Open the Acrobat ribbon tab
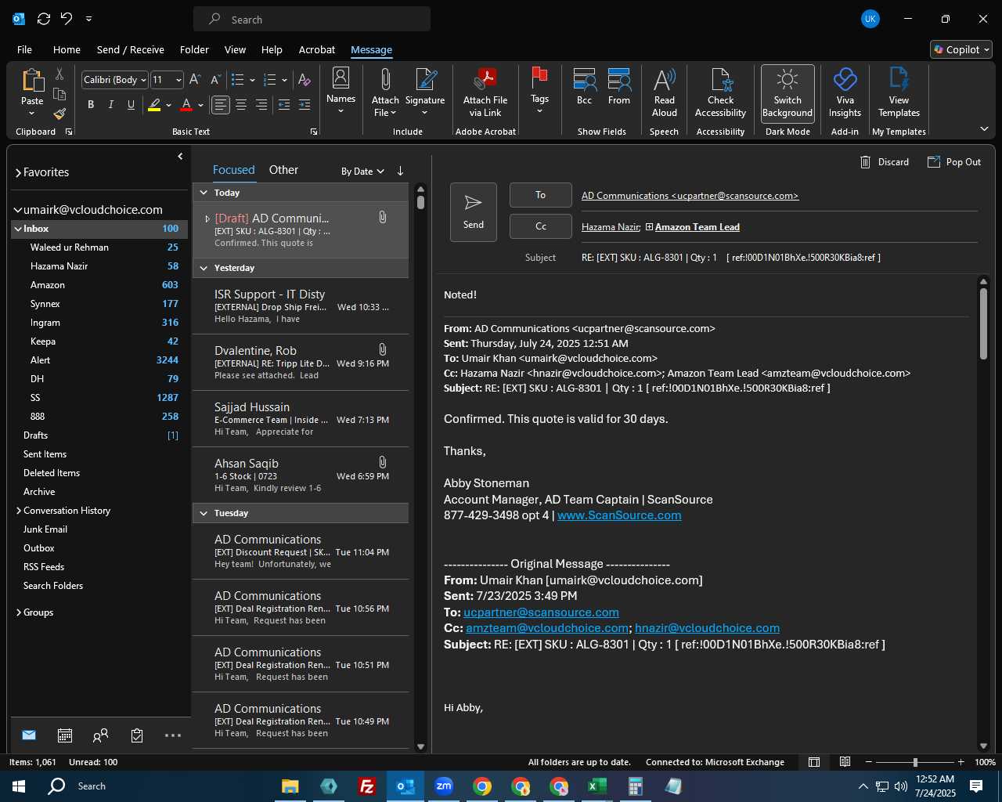This screenshot has width=1002, height=802. (316, 49)
